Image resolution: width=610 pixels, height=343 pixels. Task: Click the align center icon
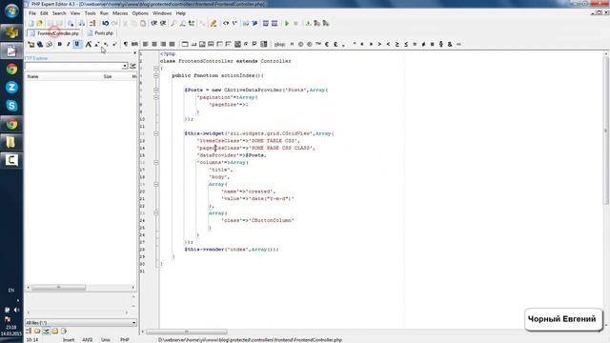[x=154, y=45]
